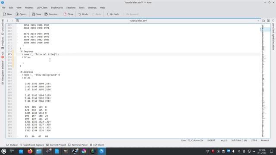
Task: Close the document via the Close toolbar button
Action: pyautogui.click(x=69, y=14)
